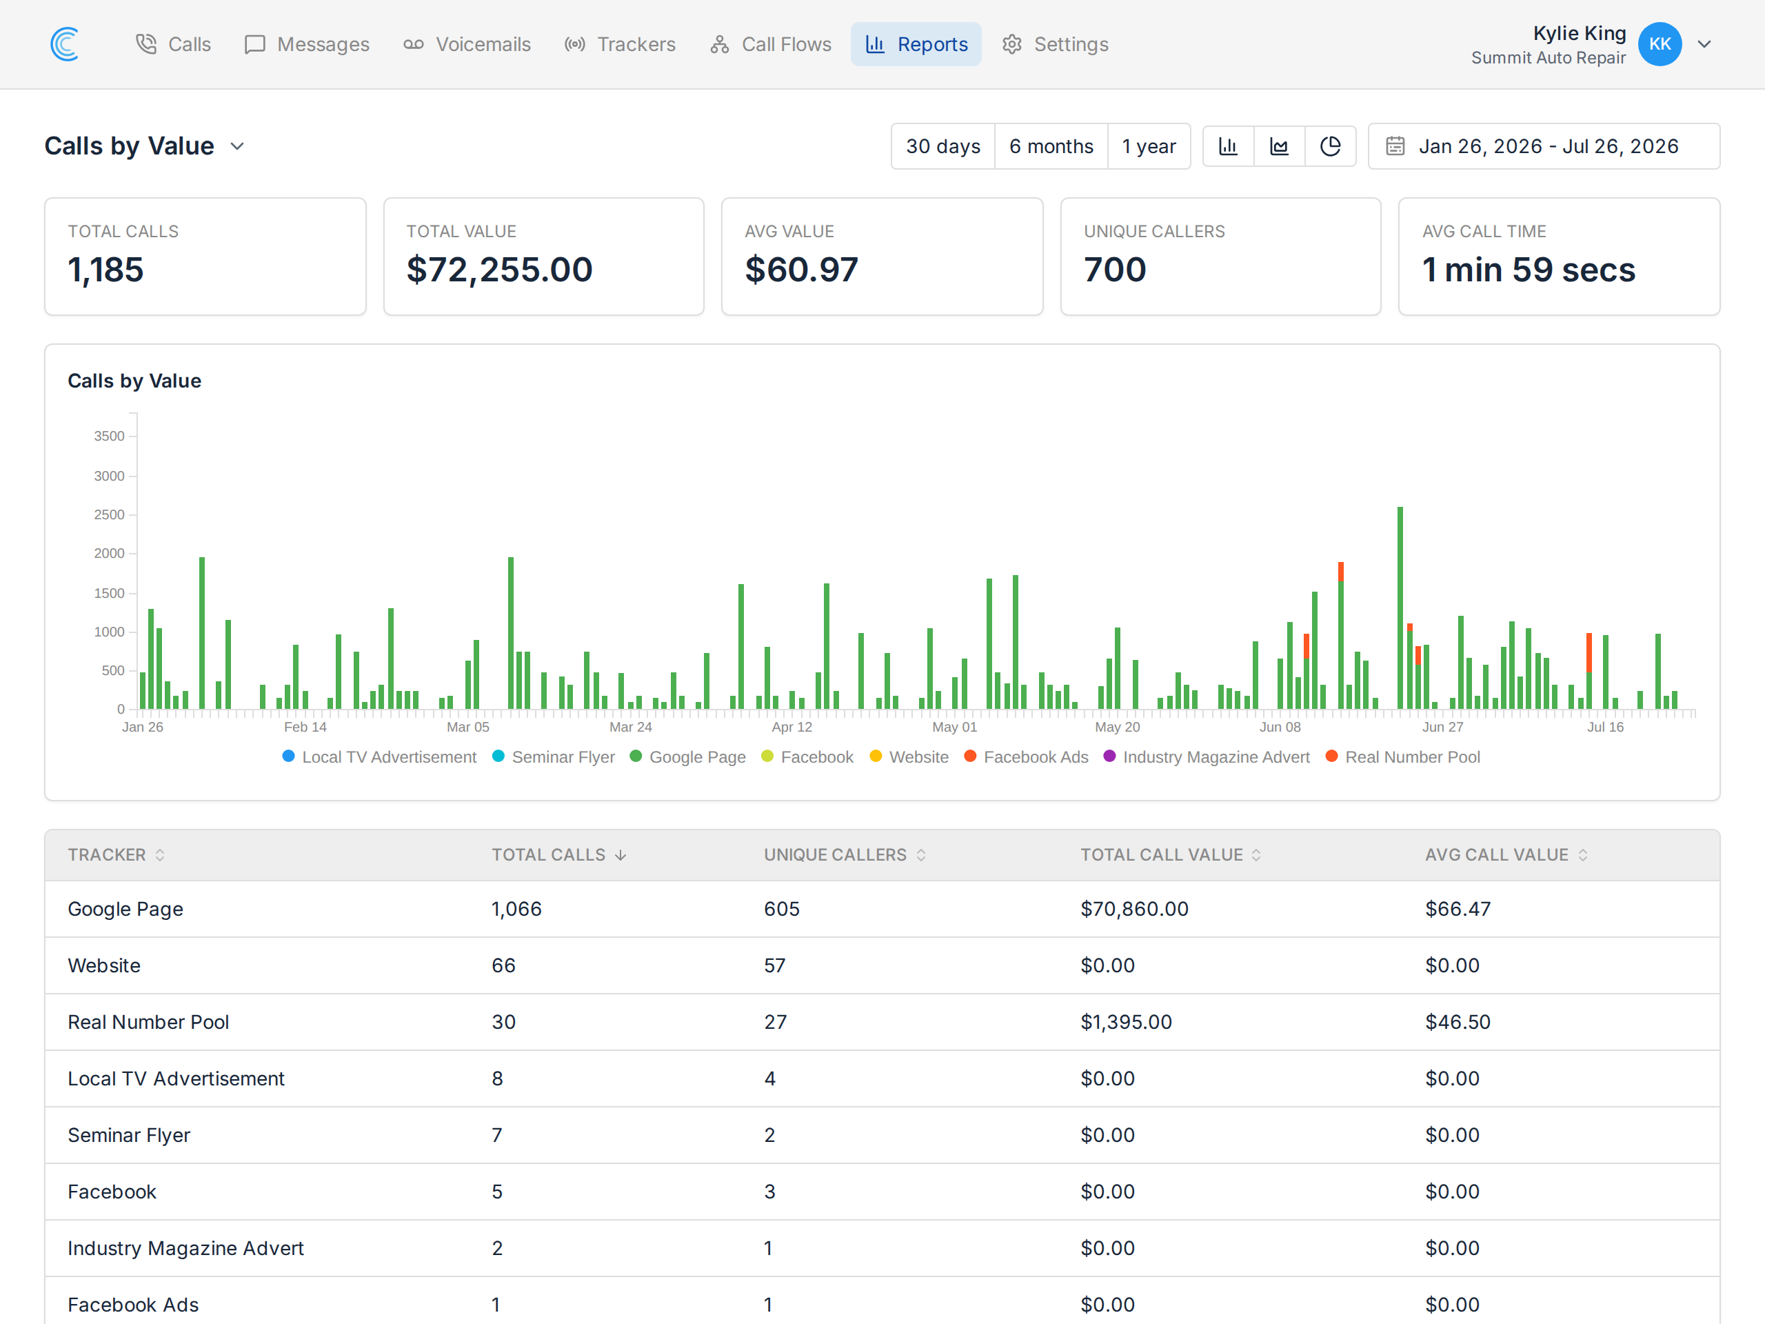
Task: Open Settings from the nav bar
Action: [x=1056, y=44]
